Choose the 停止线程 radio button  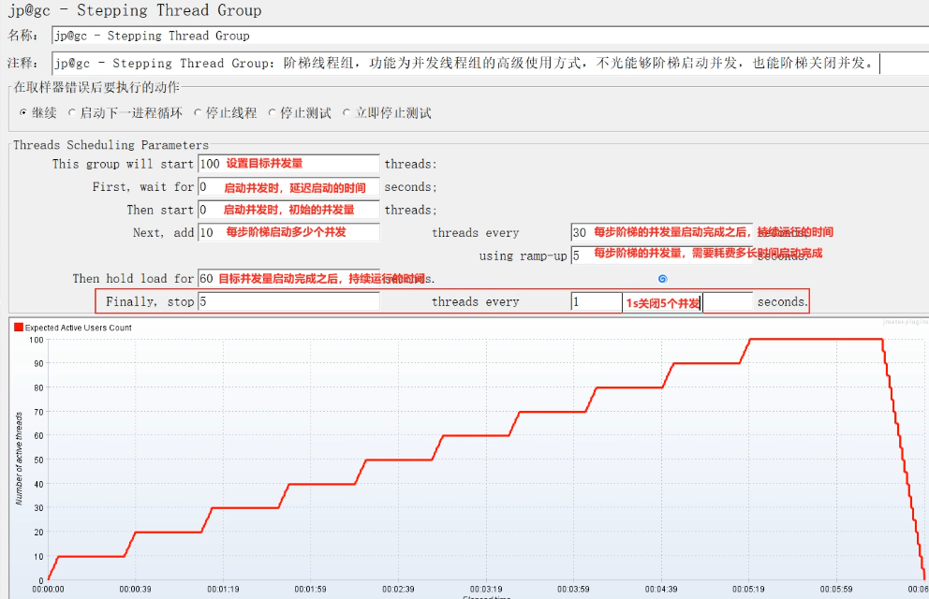[199, 113]
